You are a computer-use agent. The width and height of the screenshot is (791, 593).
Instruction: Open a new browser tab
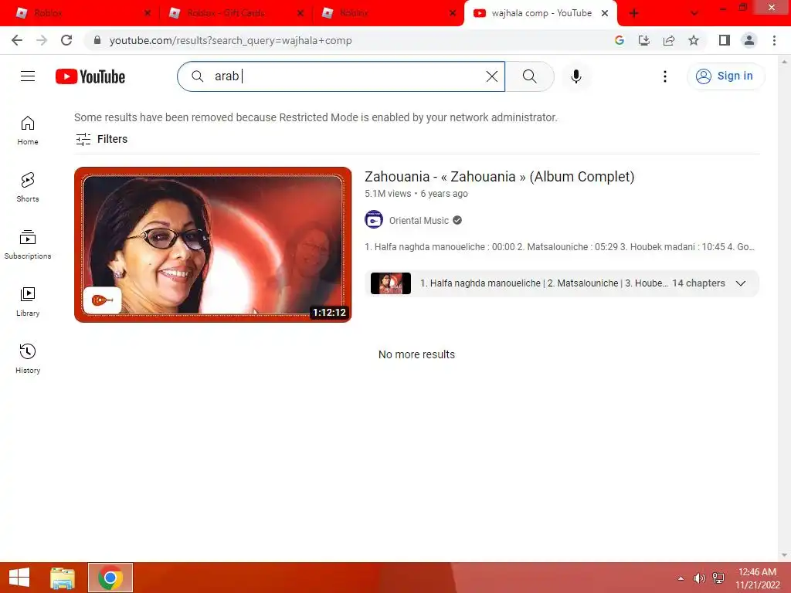pos(634,13)
